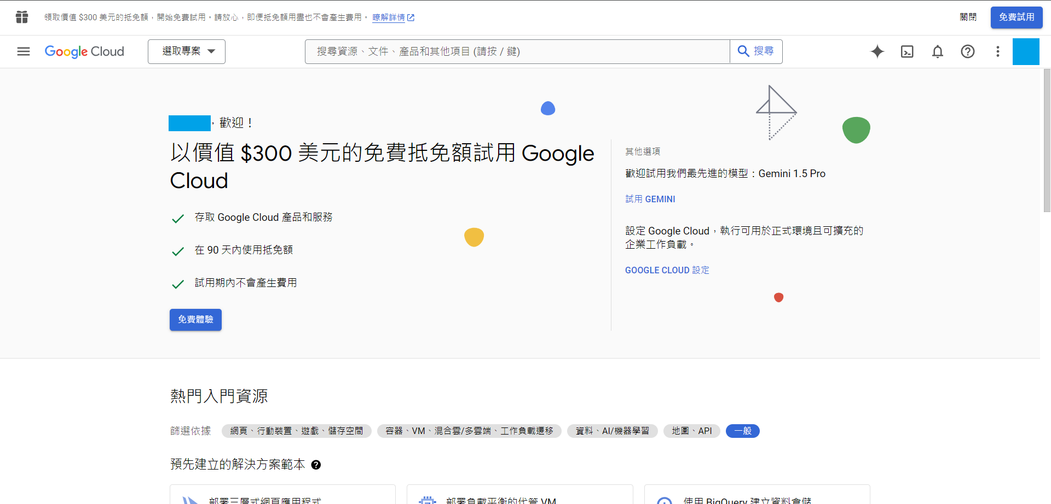The image size is (1051, 504).
Task: Filter by 地圖、API chip
Action: tap(692, 431)
